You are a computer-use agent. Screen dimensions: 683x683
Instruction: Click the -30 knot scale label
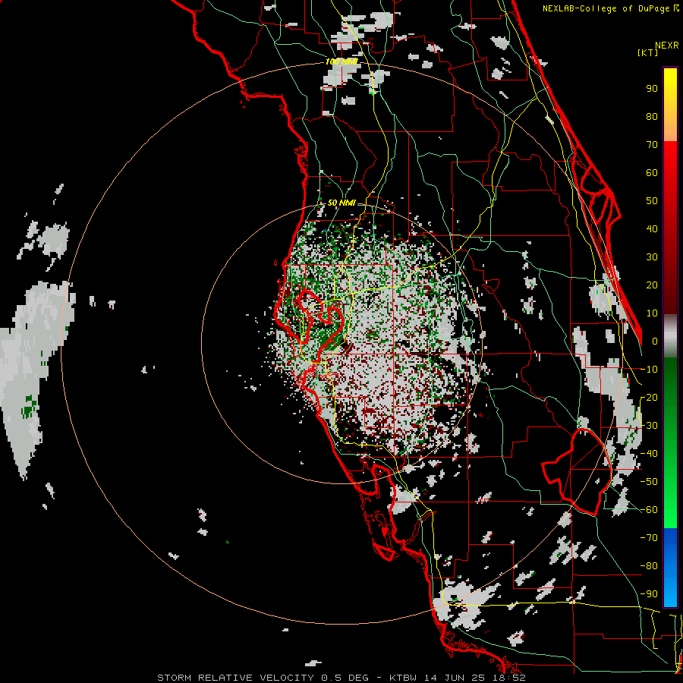coord(649,426)
